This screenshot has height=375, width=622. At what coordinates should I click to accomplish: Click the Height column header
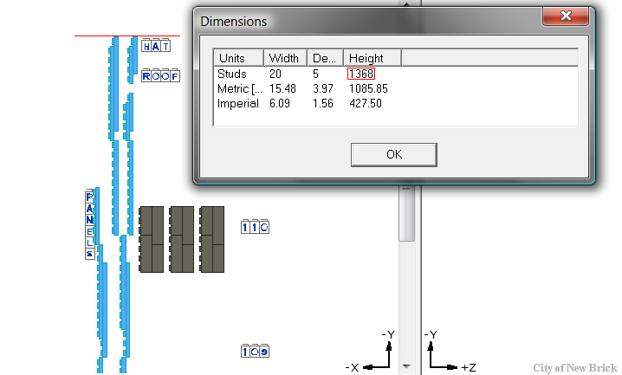pyautogui.click(x=373, y=58)
